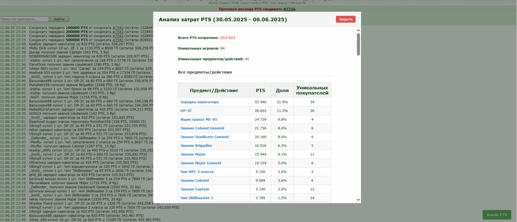Open the Ящик гранат ME-85 link
This screenshot has height=222, width=517.
tap(199, 120)
